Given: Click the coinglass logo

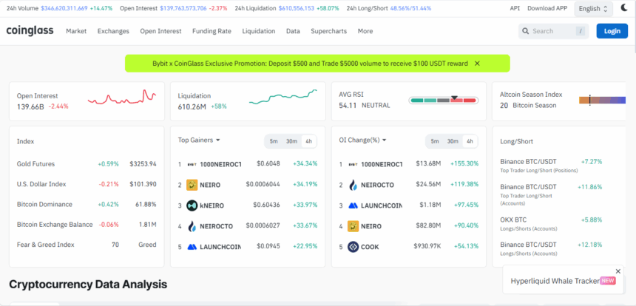Looking at the screenshot, I should click(x=30, y=31).
